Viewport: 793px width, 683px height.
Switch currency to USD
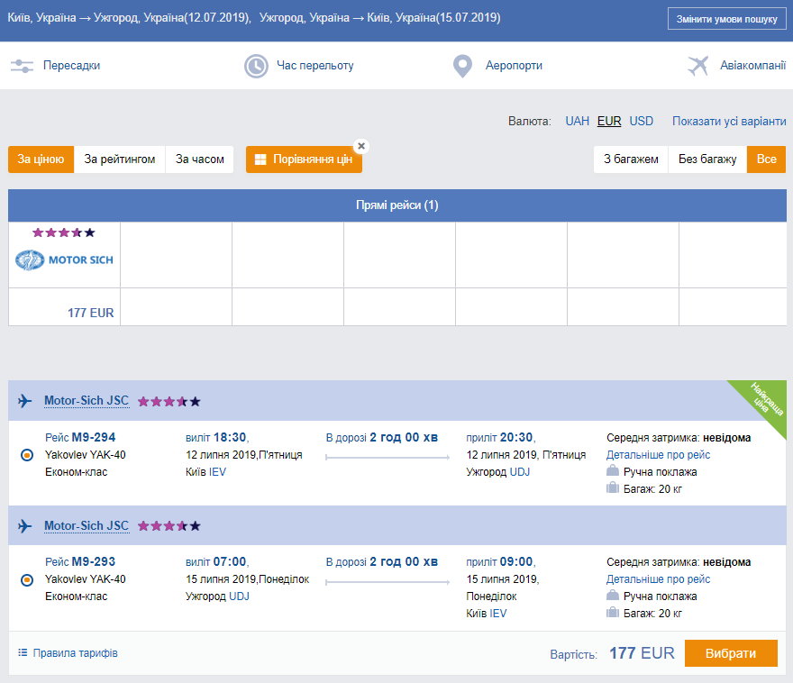point(642,122)
